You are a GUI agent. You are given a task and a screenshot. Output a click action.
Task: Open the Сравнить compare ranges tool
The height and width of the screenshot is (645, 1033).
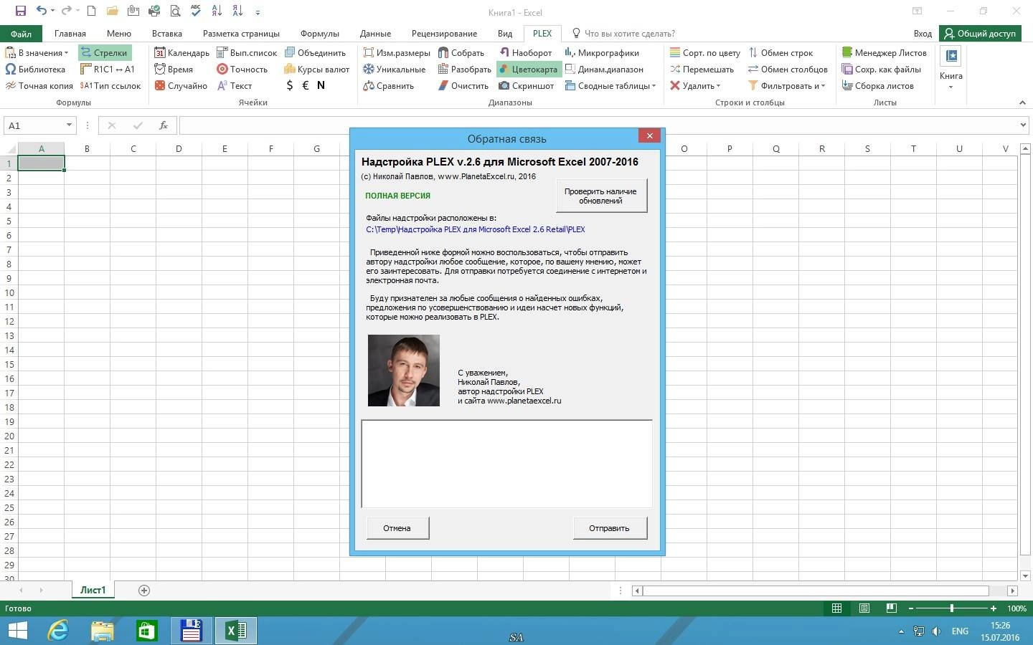(388, 86)
